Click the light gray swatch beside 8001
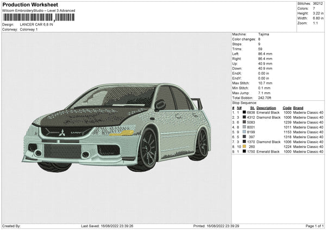This screenshot has width=326, height=230. tap(244, 127)
